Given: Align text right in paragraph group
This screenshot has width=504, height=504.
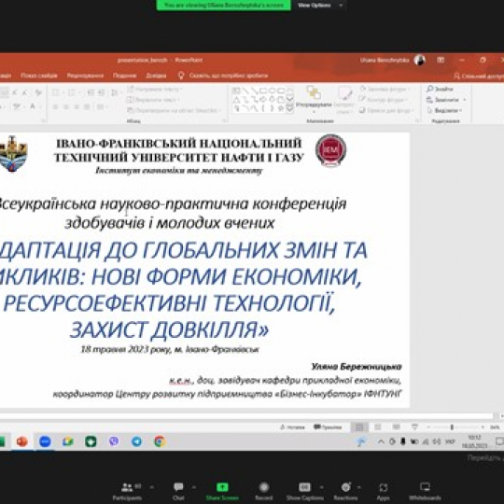Looking at the screenshot, I should [x=77, y=106].
